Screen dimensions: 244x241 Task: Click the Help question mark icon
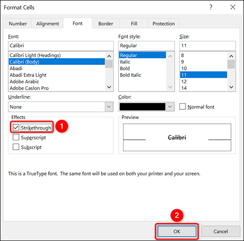click(211, 7)
